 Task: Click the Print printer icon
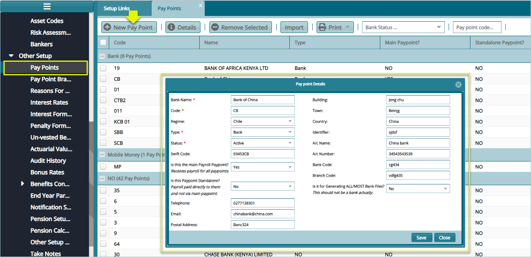[x=322, y=27]
